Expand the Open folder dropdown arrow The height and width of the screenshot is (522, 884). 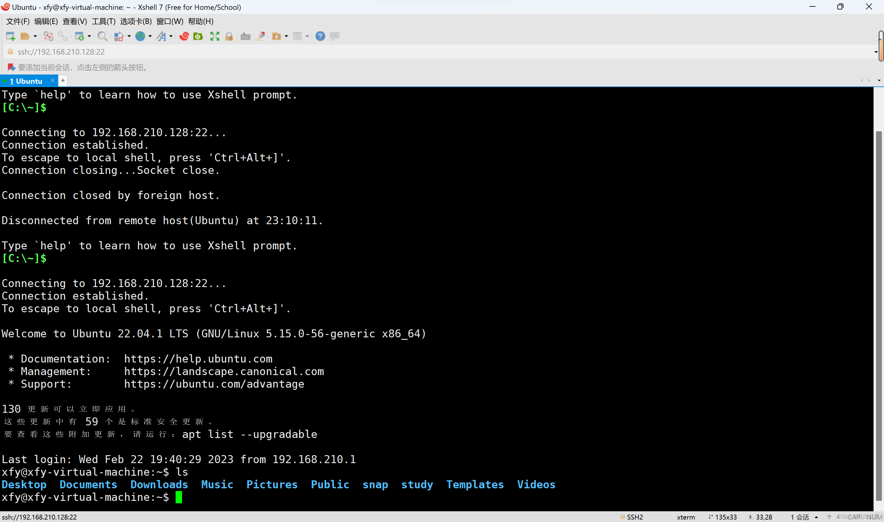[x=35, y=36]
